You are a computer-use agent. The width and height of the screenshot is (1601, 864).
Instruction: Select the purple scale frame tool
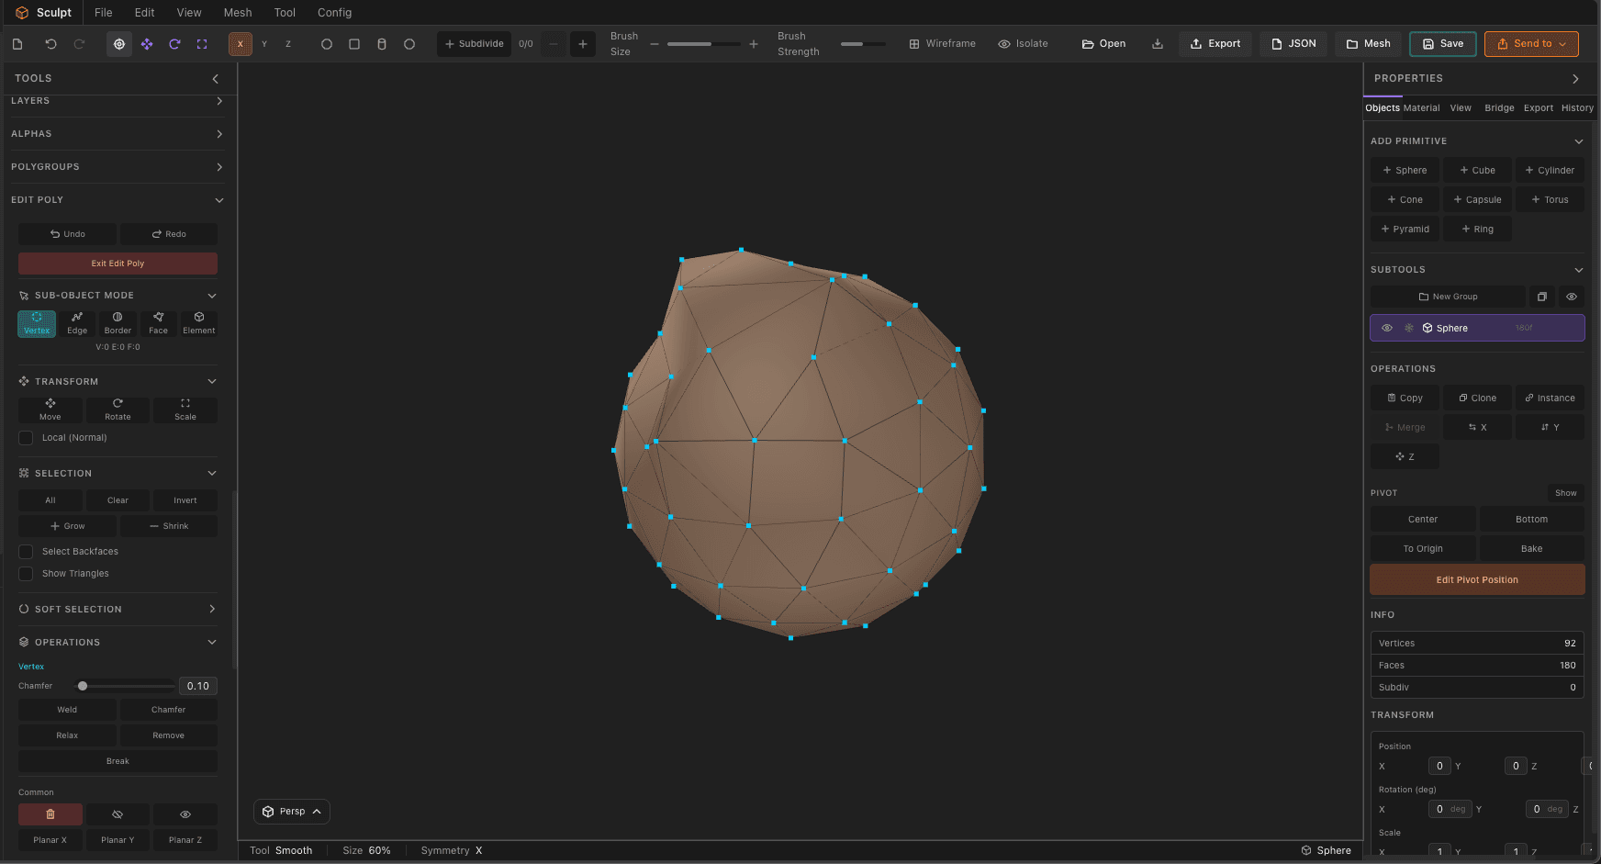(x=202, y=44)
